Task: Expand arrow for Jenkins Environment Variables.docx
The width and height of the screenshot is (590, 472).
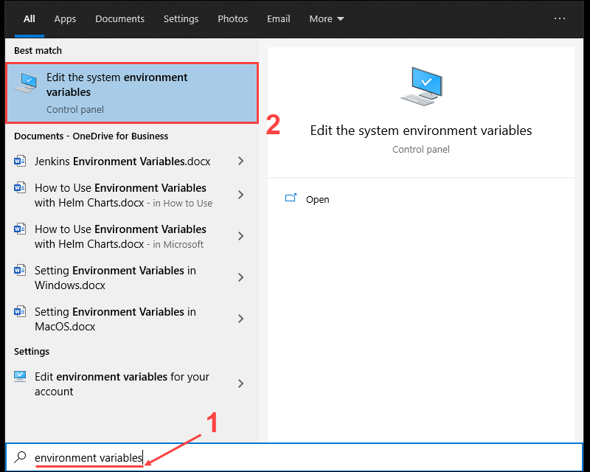Action: [x=241, y=161]
